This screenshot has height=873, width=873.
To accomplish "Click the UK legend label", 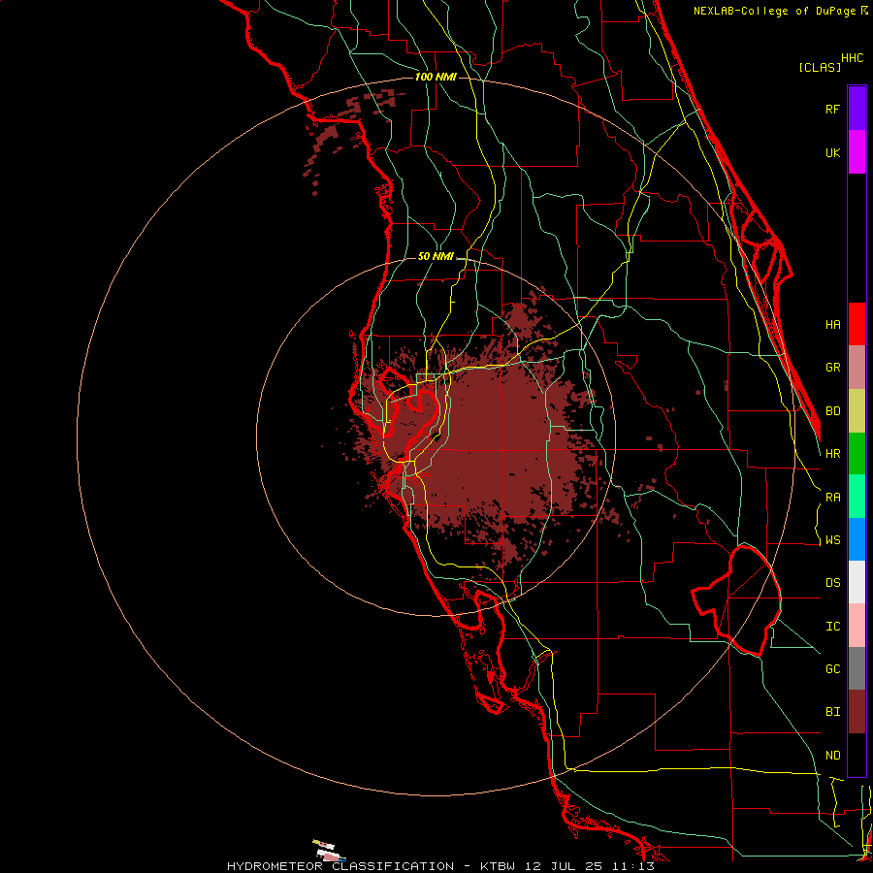I will pyautogui.click(x=832, y=152).
